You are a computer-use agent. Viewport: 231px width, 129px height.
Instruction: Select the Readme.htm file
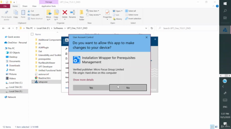click(x=44, y=78)
